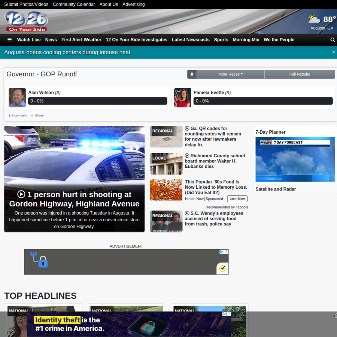Visit the About Us page
Screen dimensions: 337x337
pyautogui.click(x=109, y=4)
